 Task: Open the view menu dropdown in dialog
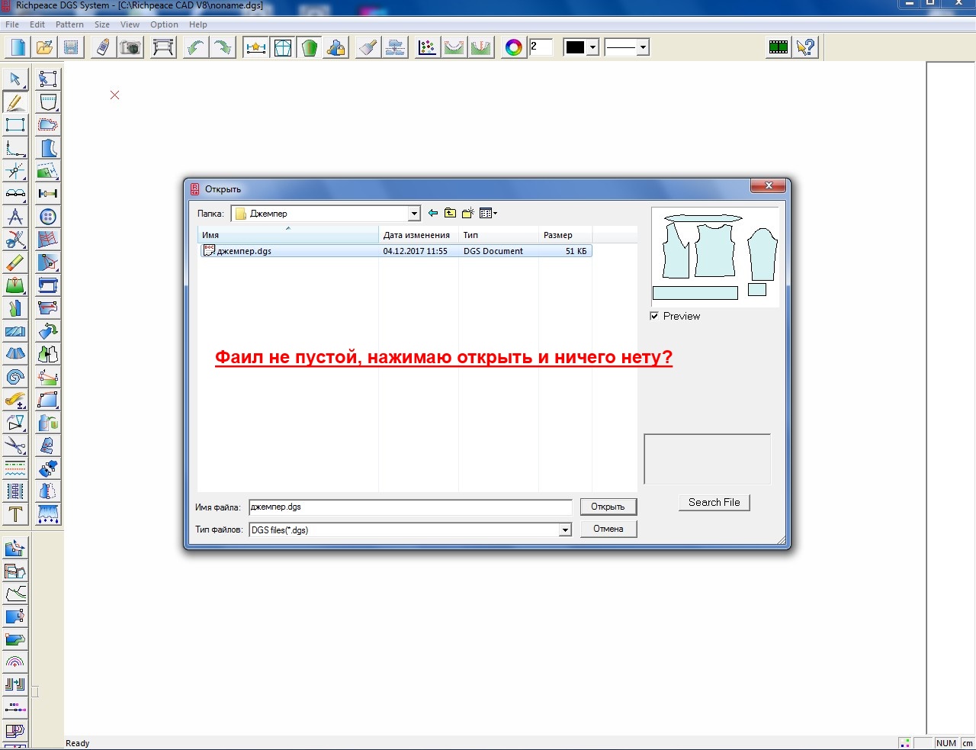pyautogui.click(x=488, y=214)
